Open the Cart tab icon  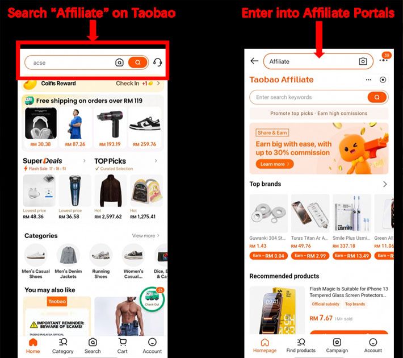click(x=123, y=342)
